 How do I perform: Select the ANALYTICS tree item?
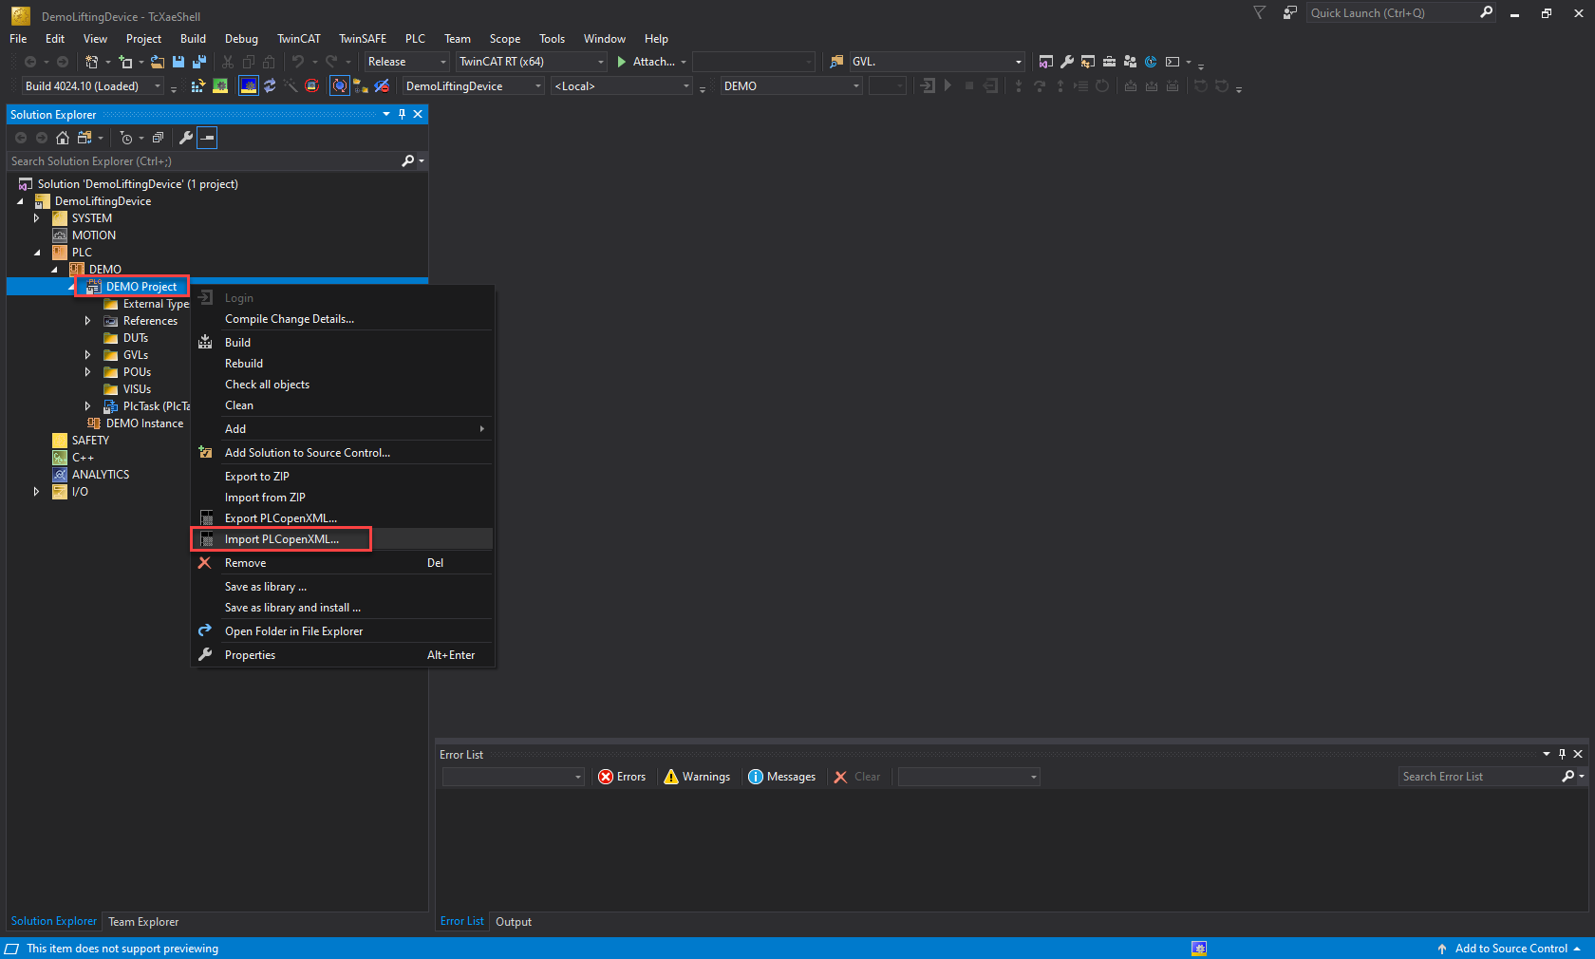pos(101,475)
